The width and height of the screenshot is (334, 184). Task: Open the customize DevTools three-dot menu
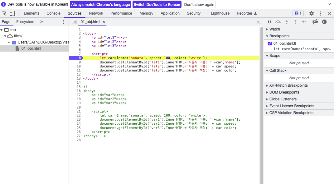(x=320, y=13)
